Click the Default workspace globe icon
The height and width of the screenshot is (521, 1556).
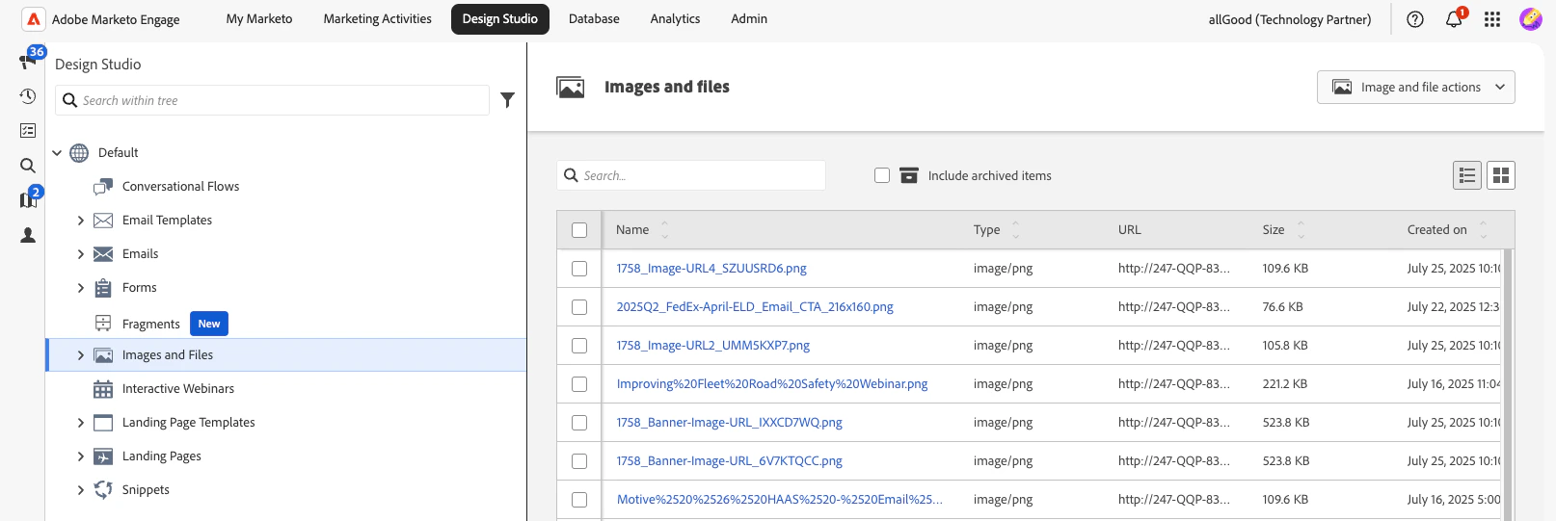(x=80, y=153)
